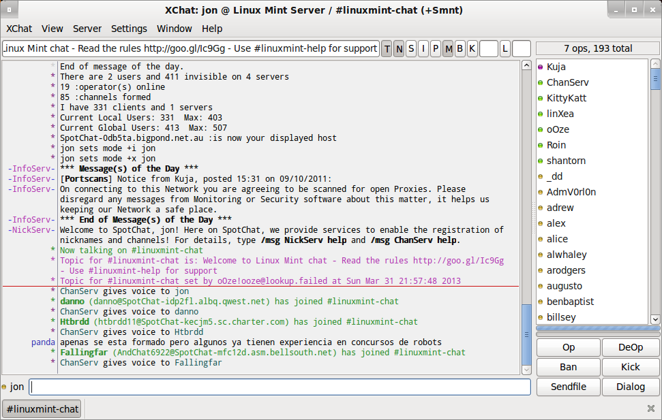Click the chat scrollbar up arrow

(x=526, y=65)
